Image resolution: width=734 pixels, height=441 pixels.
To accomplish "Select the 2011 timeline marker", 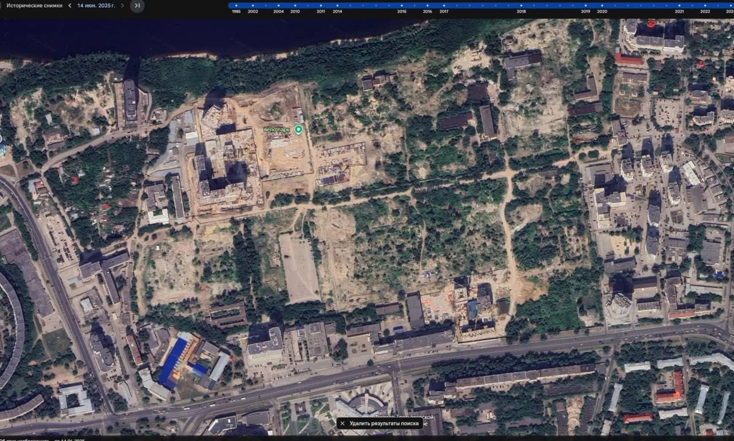I will pos(321,6).
